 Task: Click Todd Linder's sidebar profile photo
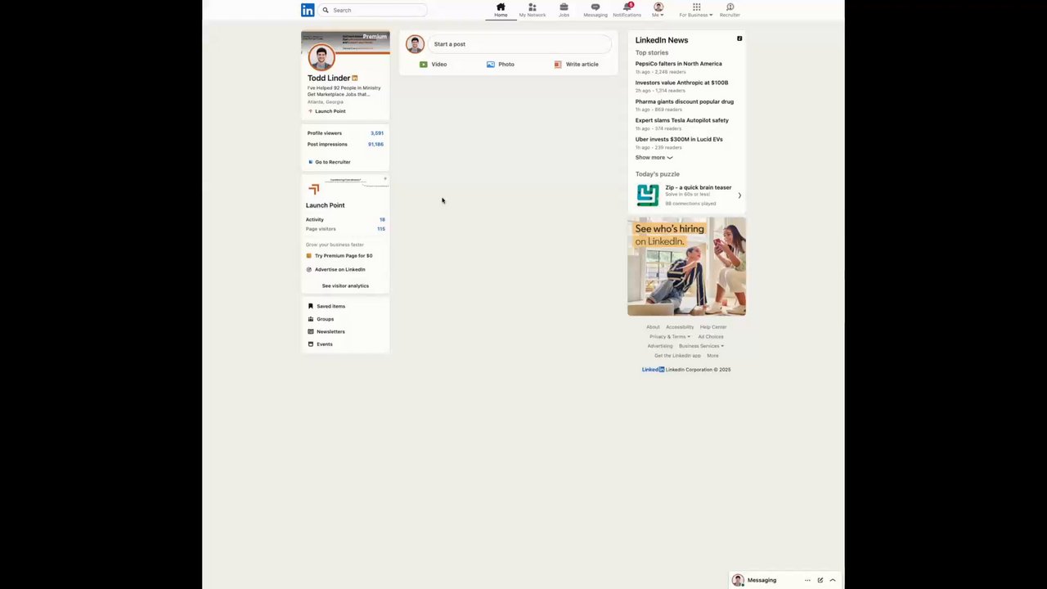[x=321, y=58]
